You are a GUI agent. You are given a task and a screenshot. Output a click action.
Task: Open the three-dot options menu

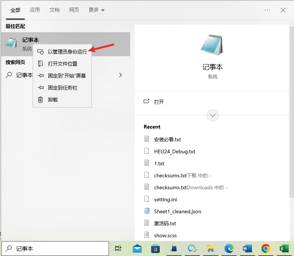[x=267, y=10]
